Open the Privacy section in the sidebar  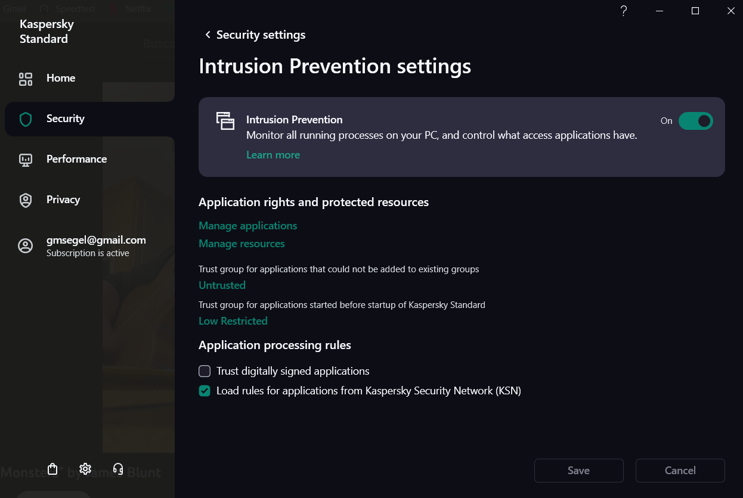[63, 200]
